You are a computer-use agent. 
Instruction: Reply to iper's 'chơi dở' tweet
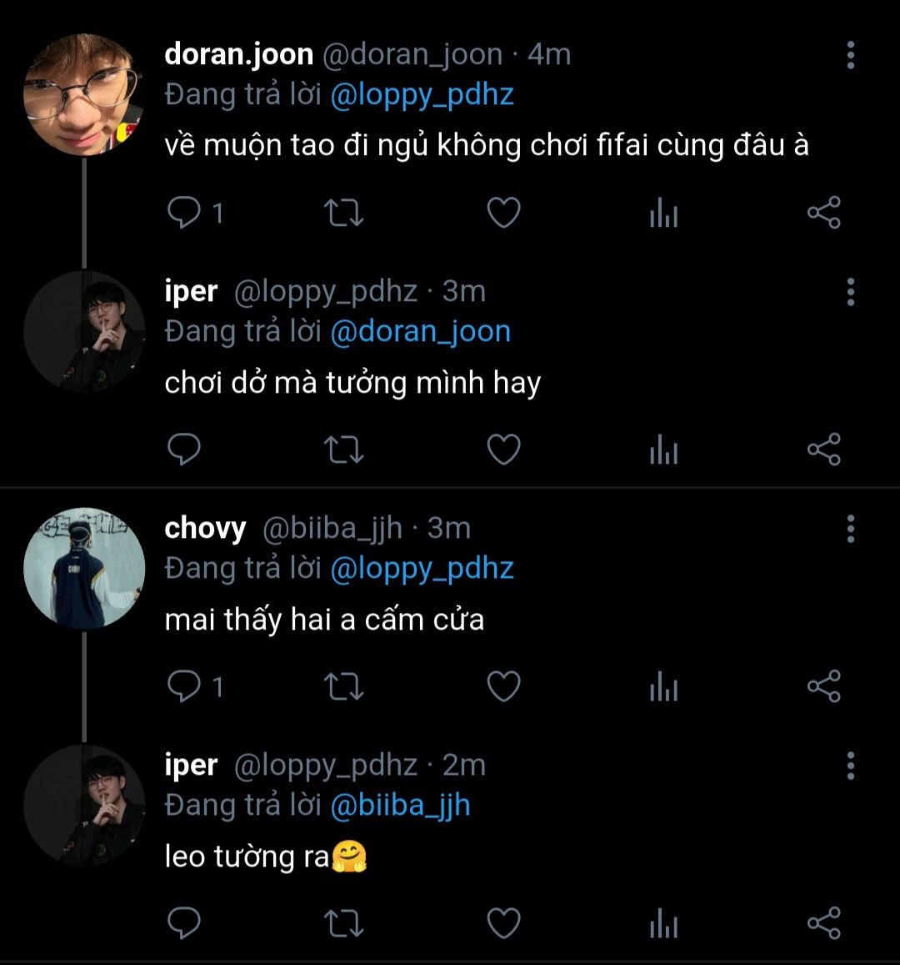(184, 450)
